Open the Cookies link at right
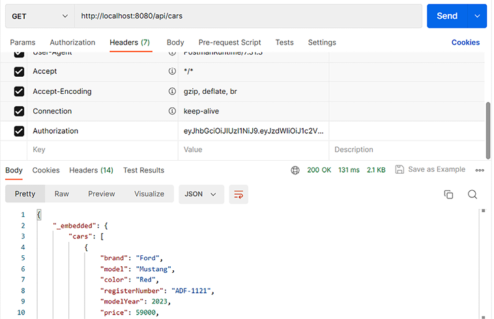 coord(465,42)
